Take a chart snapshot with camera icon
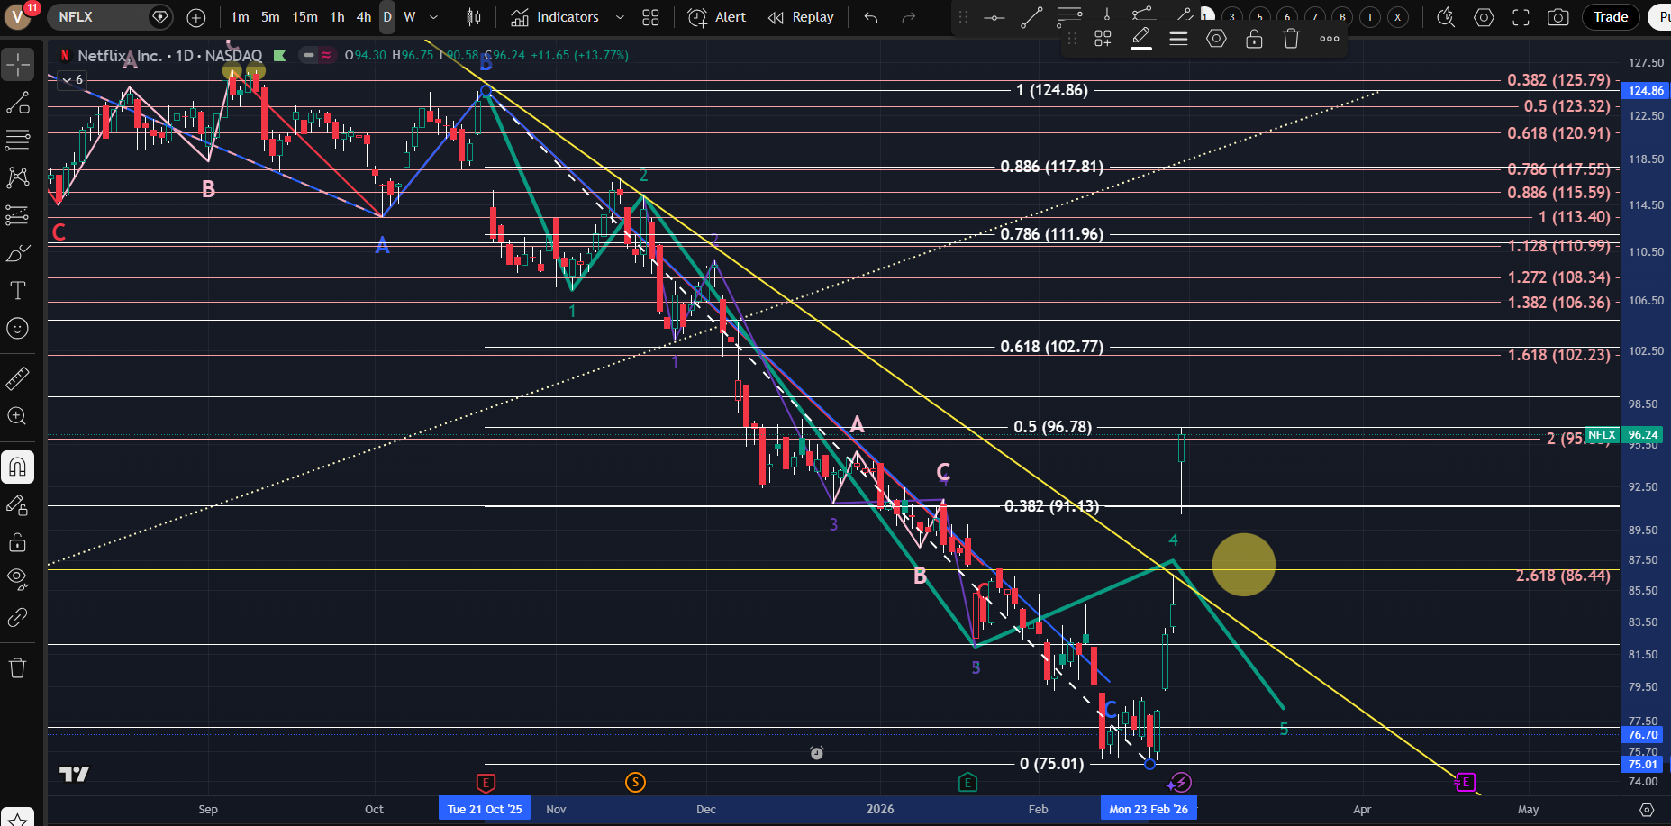Image resolution: width=1671 pixels, height=826 pixels. pyautogui.click(x=1557, y=17)
